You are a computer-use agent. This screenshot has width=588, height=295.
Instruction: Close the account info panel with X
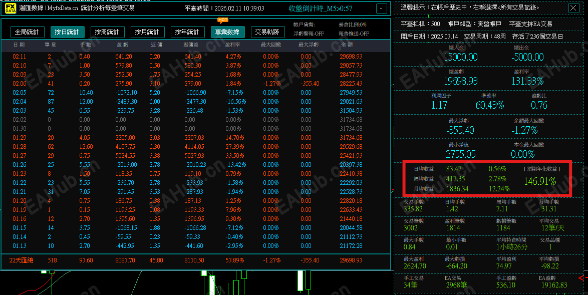(x=573, y=8)
